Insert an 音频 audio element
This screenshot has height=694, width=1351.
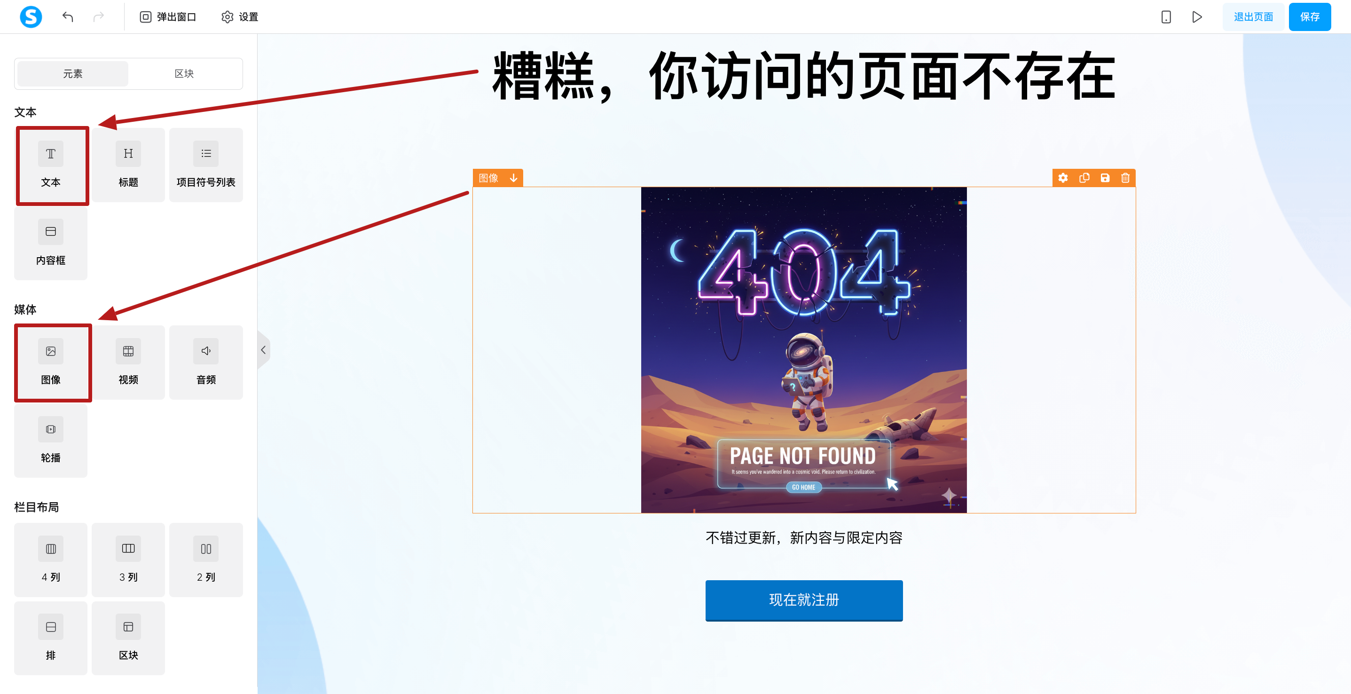pyautogui.click(x=205, y=363)
